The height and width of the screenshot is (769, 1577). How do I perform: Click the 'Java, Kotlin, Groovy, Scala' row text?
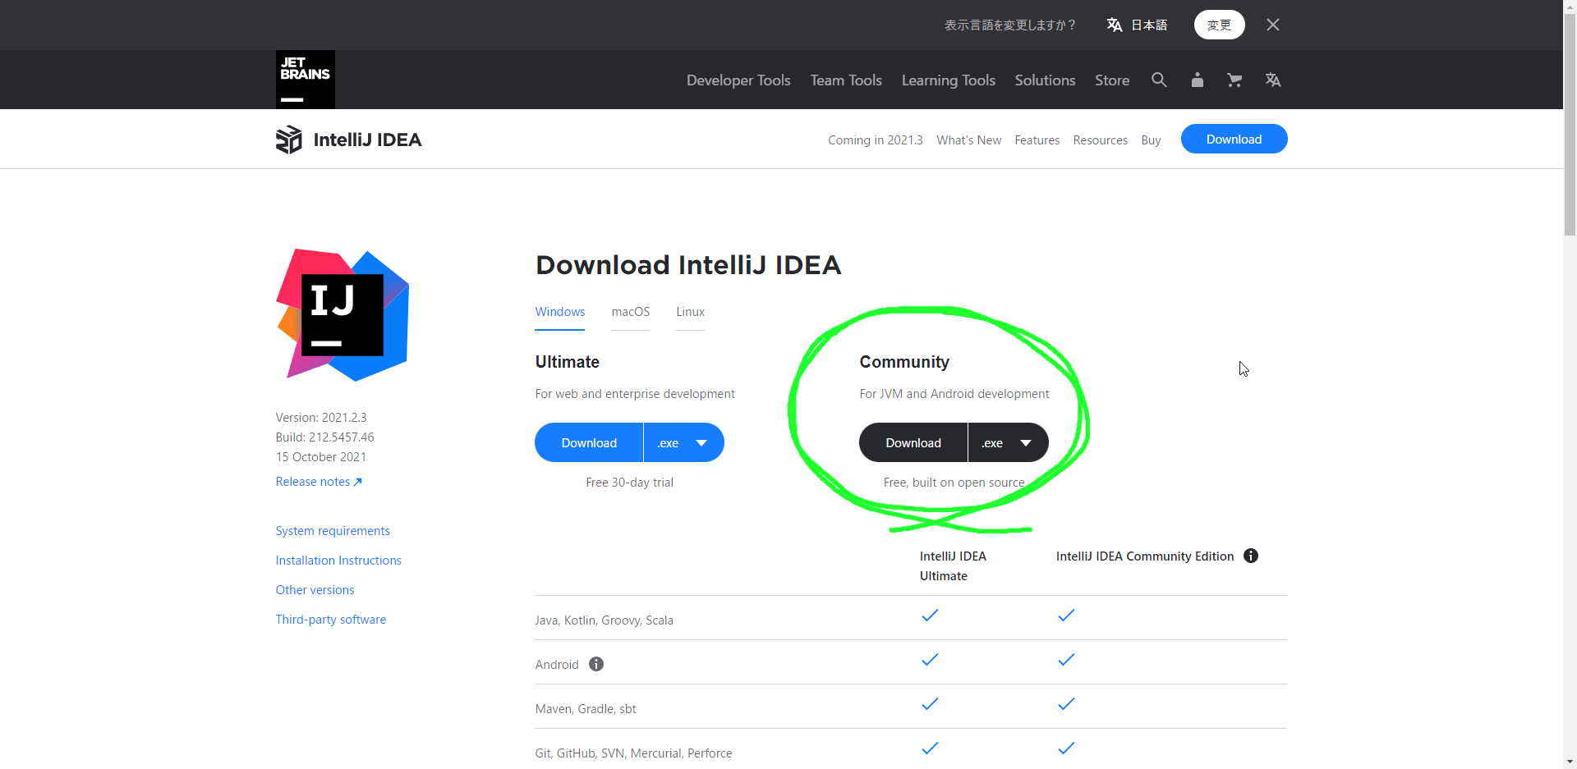click(x=604, y=620)
